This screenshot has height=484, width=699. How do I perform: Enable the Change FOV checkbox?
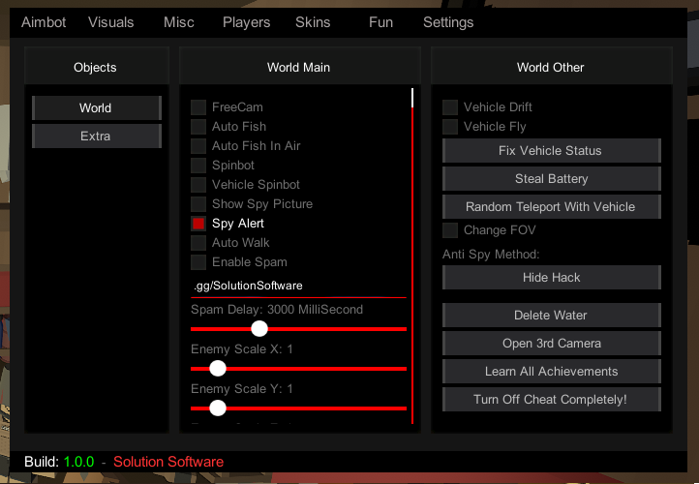(x=450, y=230)
